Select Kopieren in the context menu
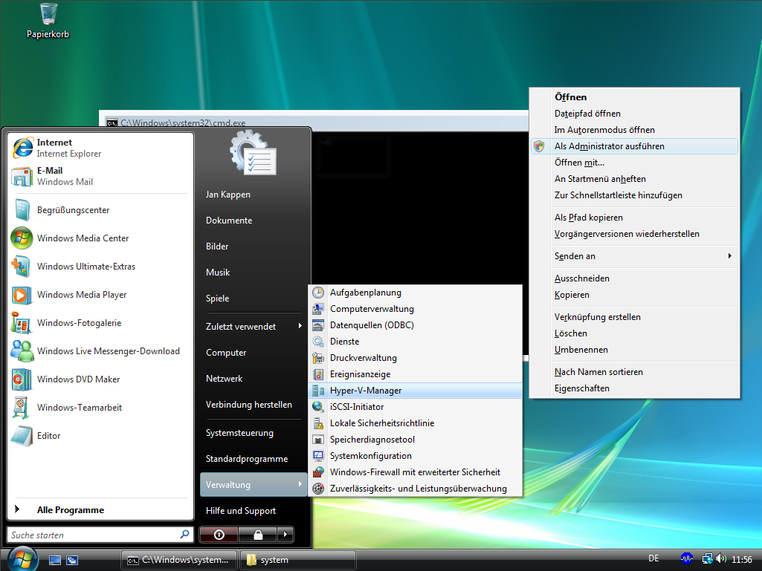The width and height of the screenshot is (762, 571). [x=635, y=295]
